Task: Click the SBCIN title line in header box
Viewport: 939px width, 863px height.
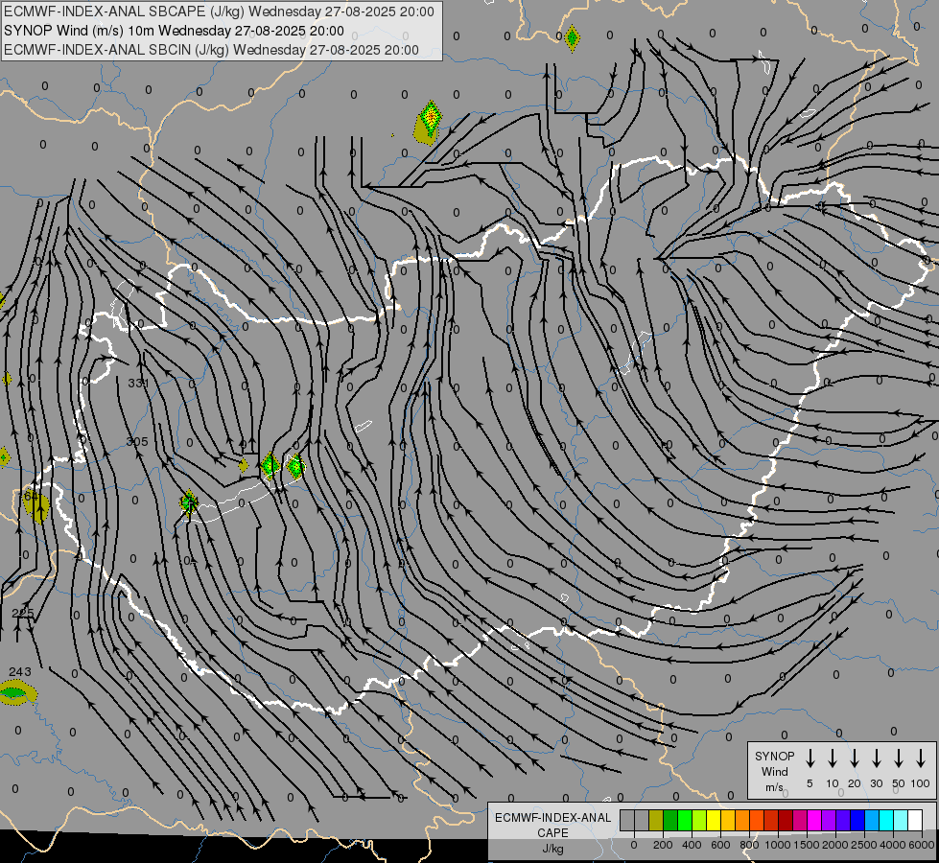Action: (x=211, y=50)
